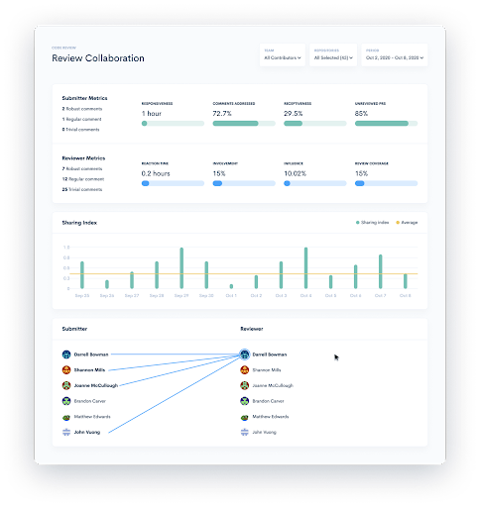Select submitter name Shannon Mills
480x507 pixels.
[x=89, y=370]
